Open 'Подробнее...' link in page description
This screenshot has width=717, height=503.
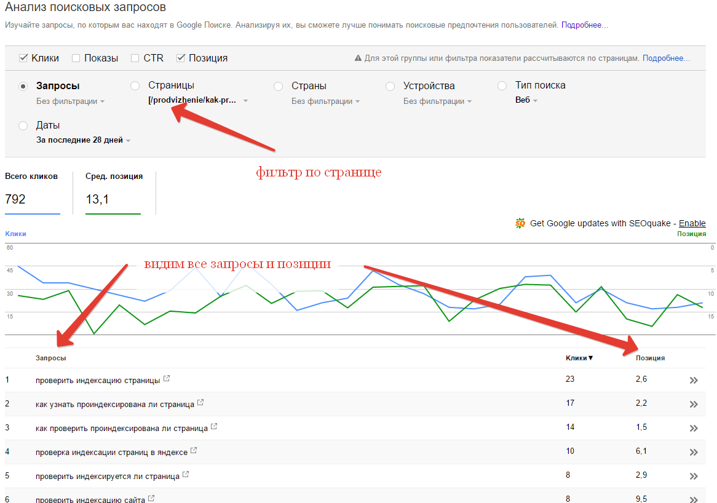tap(585, 25)
